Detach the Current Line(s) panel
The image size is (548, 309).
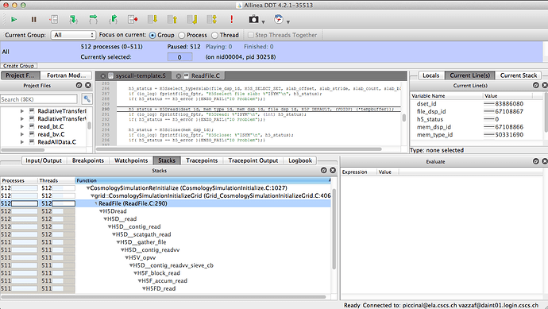click(536, 85)
